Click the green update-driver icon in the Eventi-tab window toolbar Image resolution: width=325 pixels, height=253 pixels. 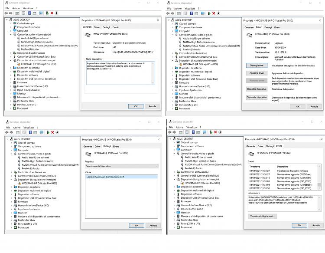pyautogui.click(x=211, y=132)
